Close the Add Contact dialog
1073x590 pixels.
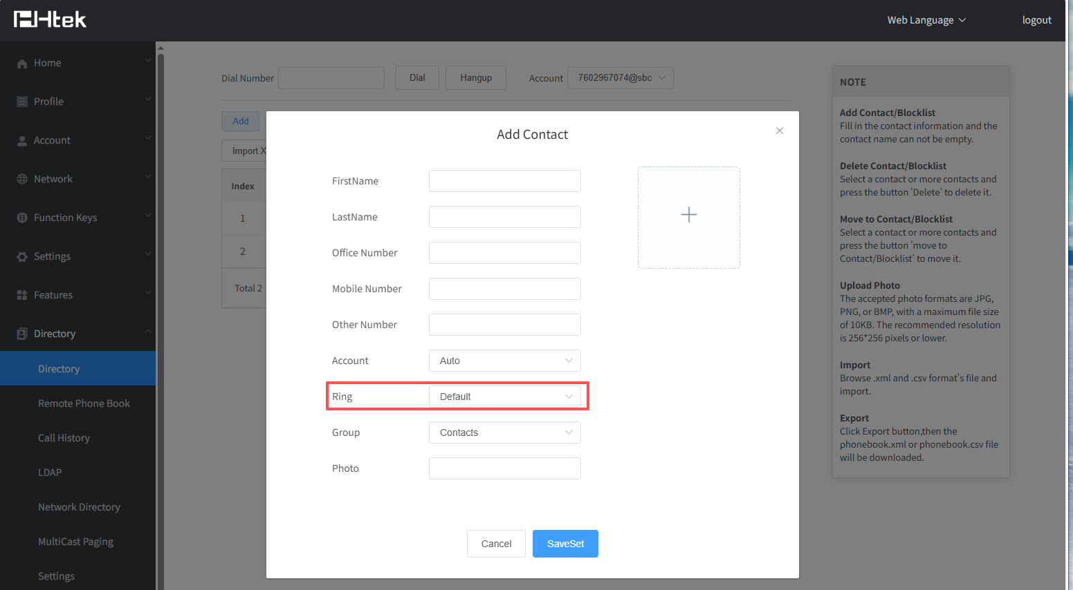[779, 131]
